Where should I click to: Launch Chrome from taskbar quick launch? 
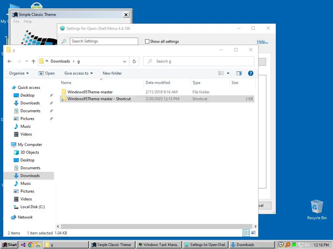(x=30, y=245)
